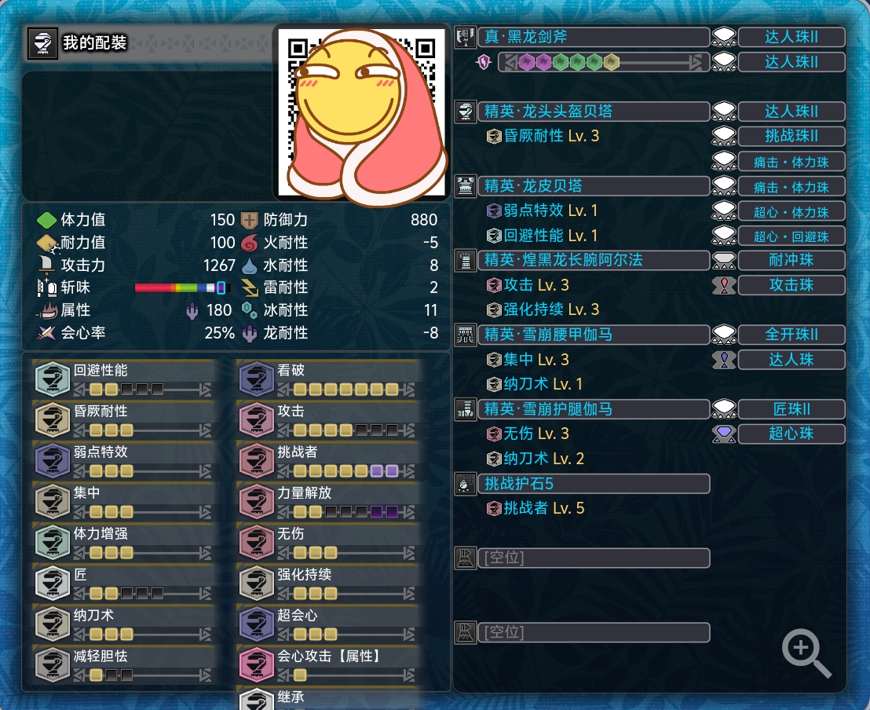Screen dimensions: 870x710
Task: Click the 挑战珠II decoration entry
Action: 791,136
